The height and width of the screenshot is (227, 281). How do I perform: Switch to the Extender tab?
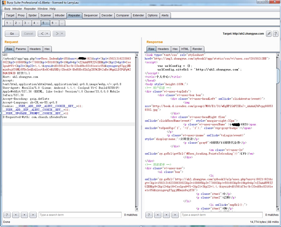pyautogui.click(x=138, y=15)
